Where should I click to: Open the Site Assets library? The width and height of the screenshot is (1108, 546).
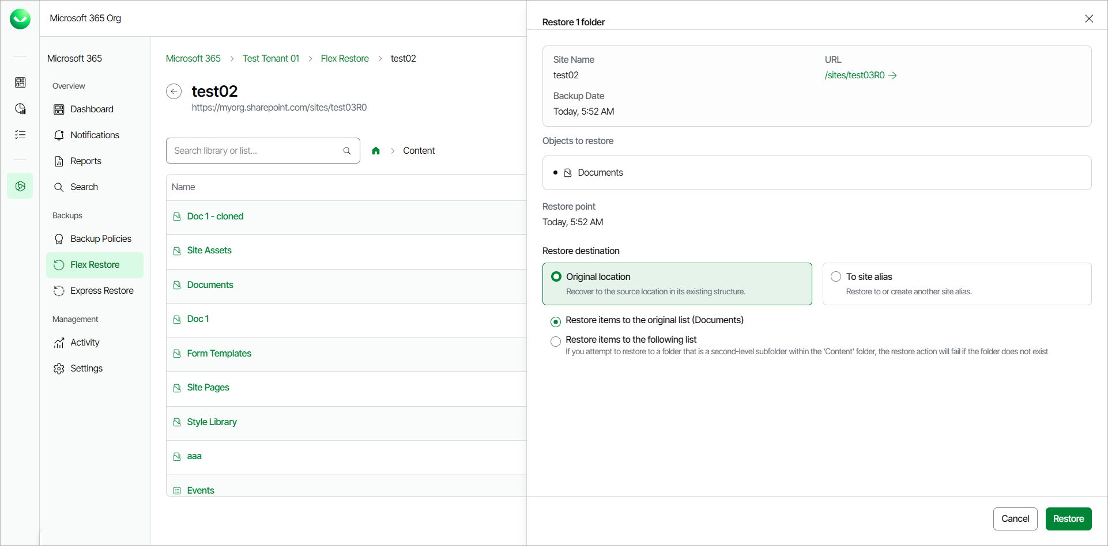[209, 250]
